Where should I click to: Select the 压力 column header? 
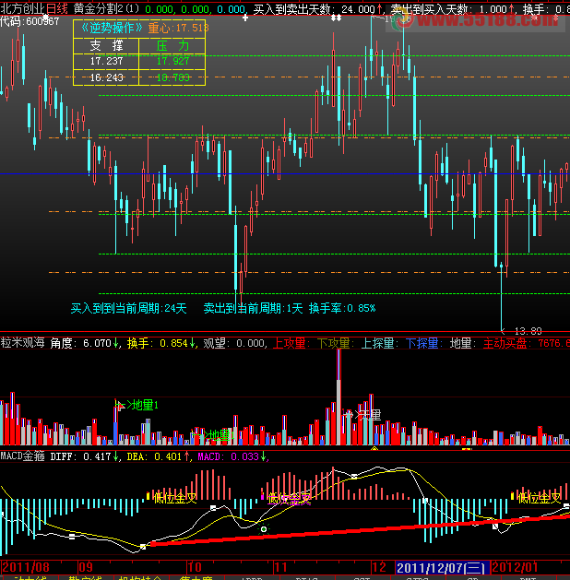[172, 46]
